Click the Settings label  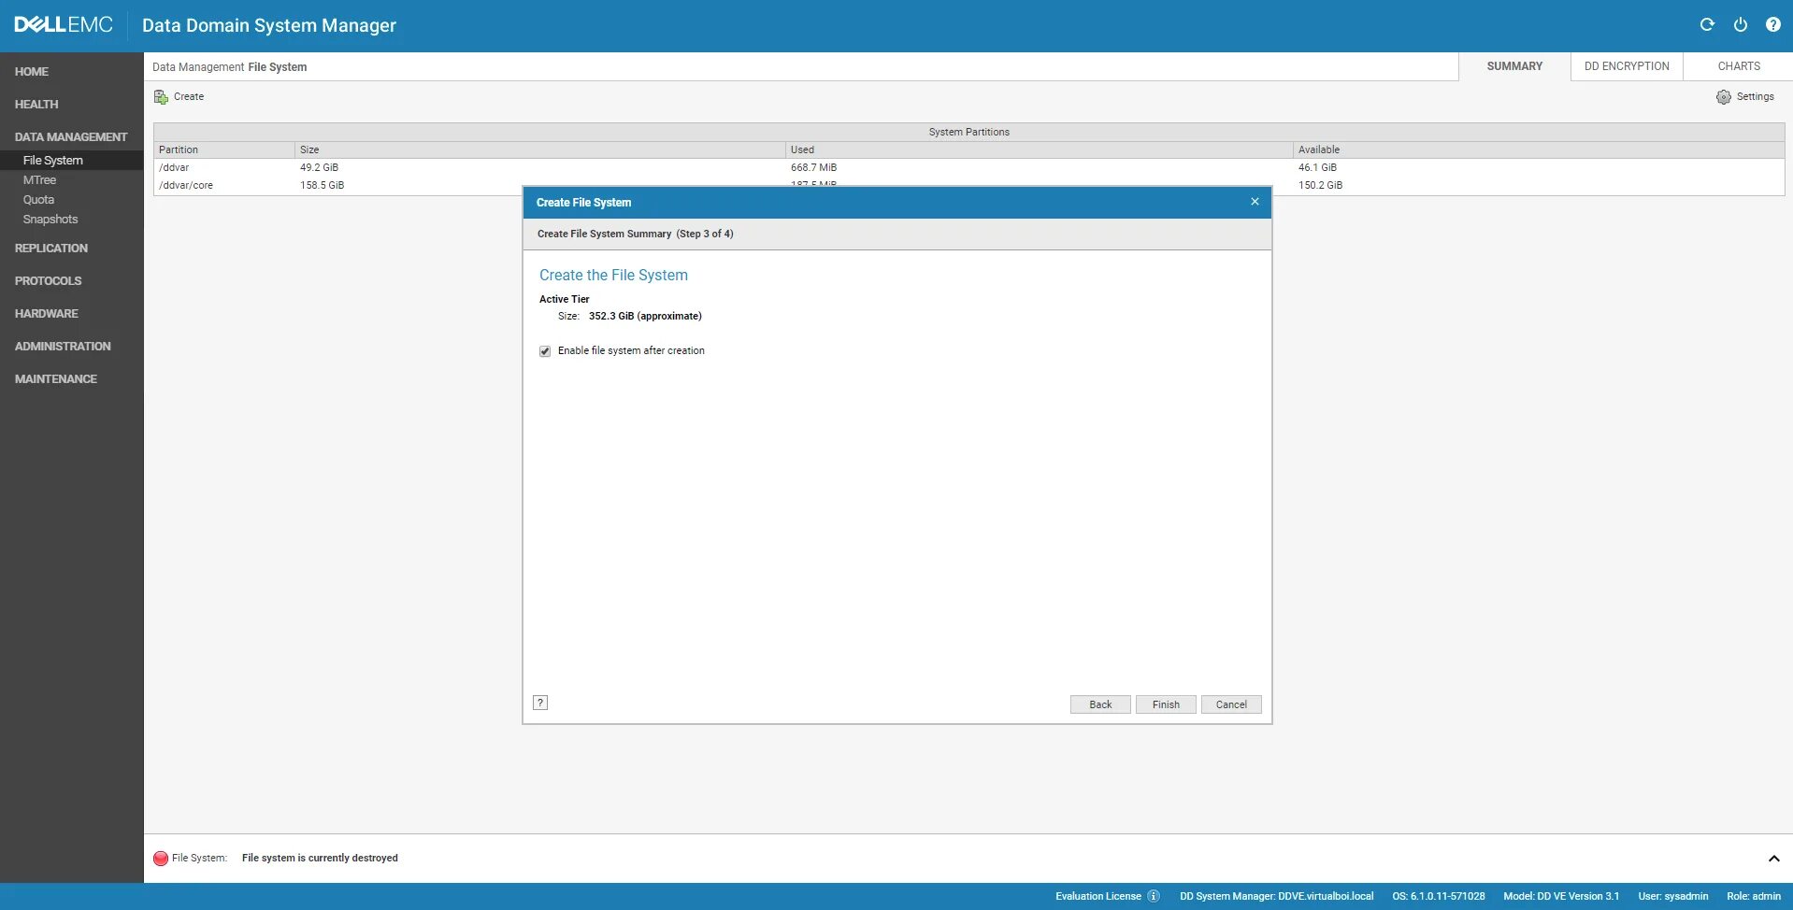[x=1755, y=96]
